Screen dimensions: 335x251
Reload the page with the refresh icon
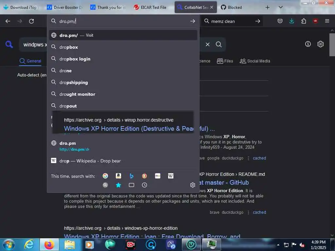click(31, 21)
